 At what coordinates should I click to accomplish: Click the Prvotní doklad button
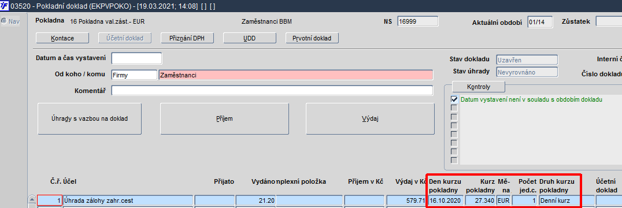(312, 38)
